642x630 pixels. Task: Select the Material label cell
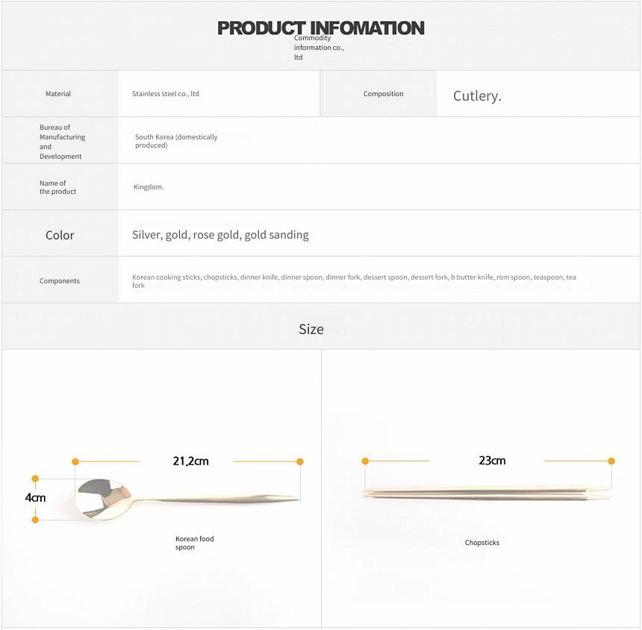coord(60,94)
